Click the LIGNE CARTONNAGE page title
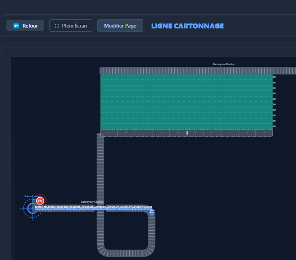Viewport: 296px width, 260px height. [187, 26]
